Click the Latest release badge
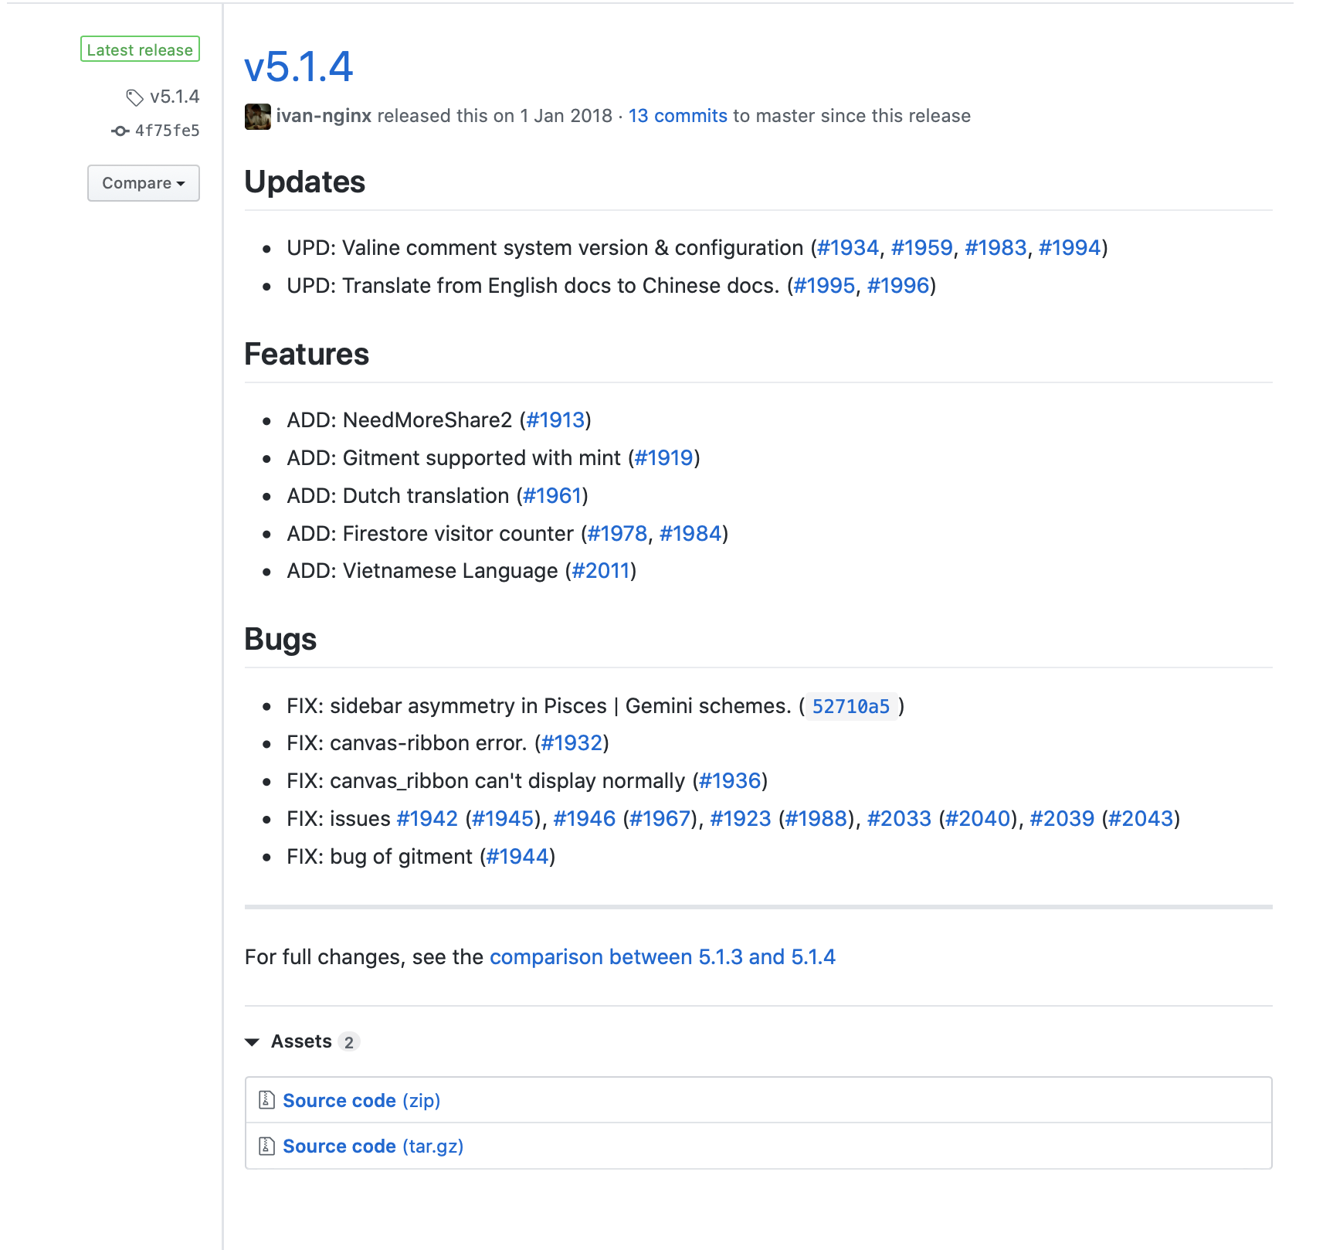This screenshot has width=1333, height=1250. [x=140, y=49]
